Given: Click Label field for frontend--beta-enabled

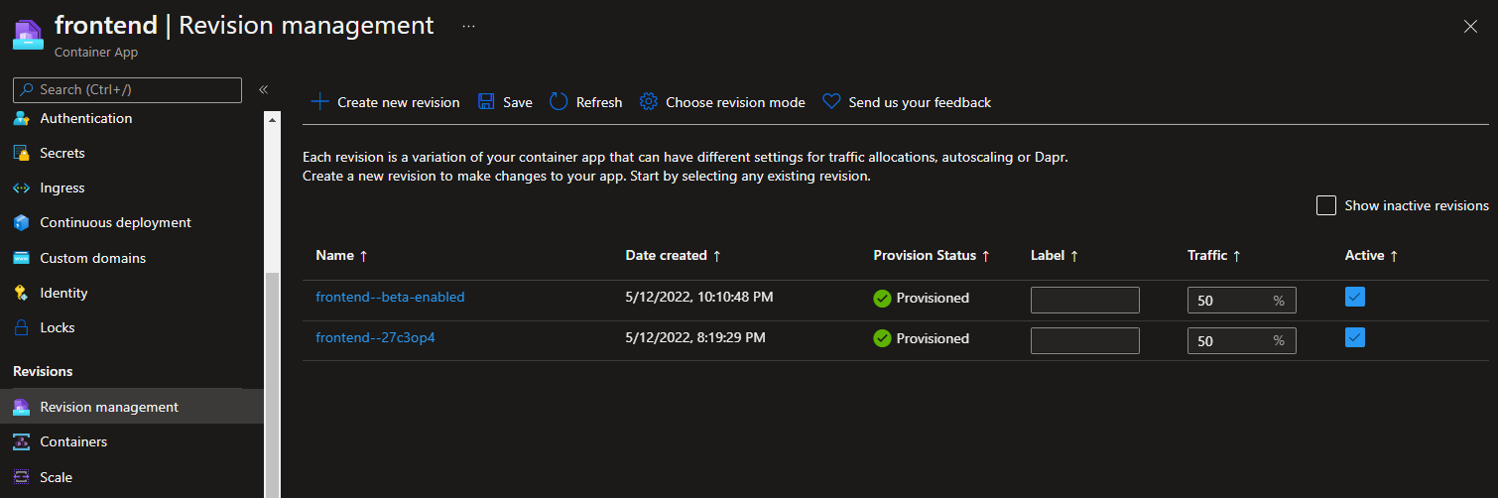Looking at the screenshot, I should pyautogui.click(x=1085, y=300).
